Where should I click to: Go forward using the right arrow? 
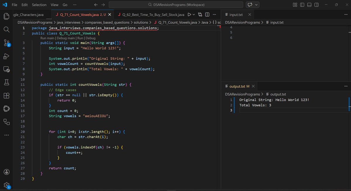(x=103, y=5)
